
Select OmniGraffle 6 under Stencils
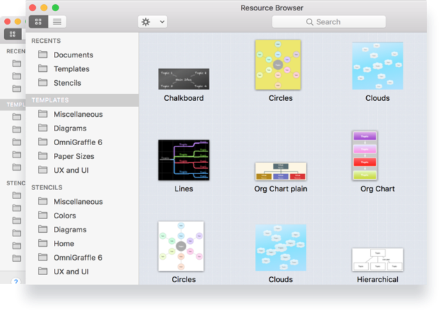(x=82, y=258)
